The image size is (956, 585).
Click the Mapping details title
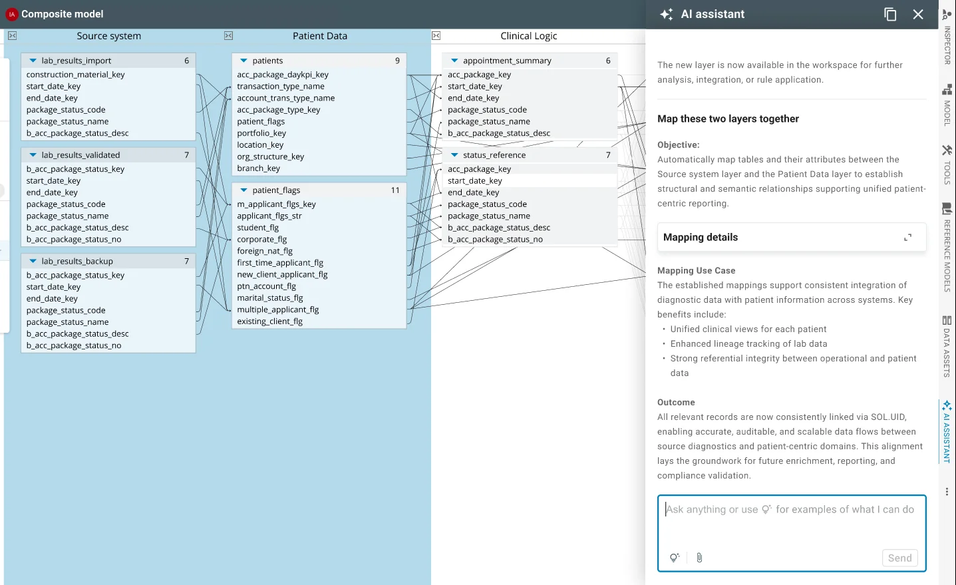point(701,238)
